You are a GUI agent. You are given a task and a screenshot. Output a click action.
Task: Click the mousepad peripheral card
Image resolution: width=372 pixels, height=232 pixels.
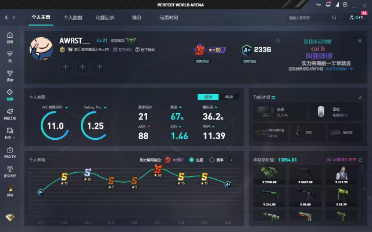pyautogui.click(x=345, y=133)
